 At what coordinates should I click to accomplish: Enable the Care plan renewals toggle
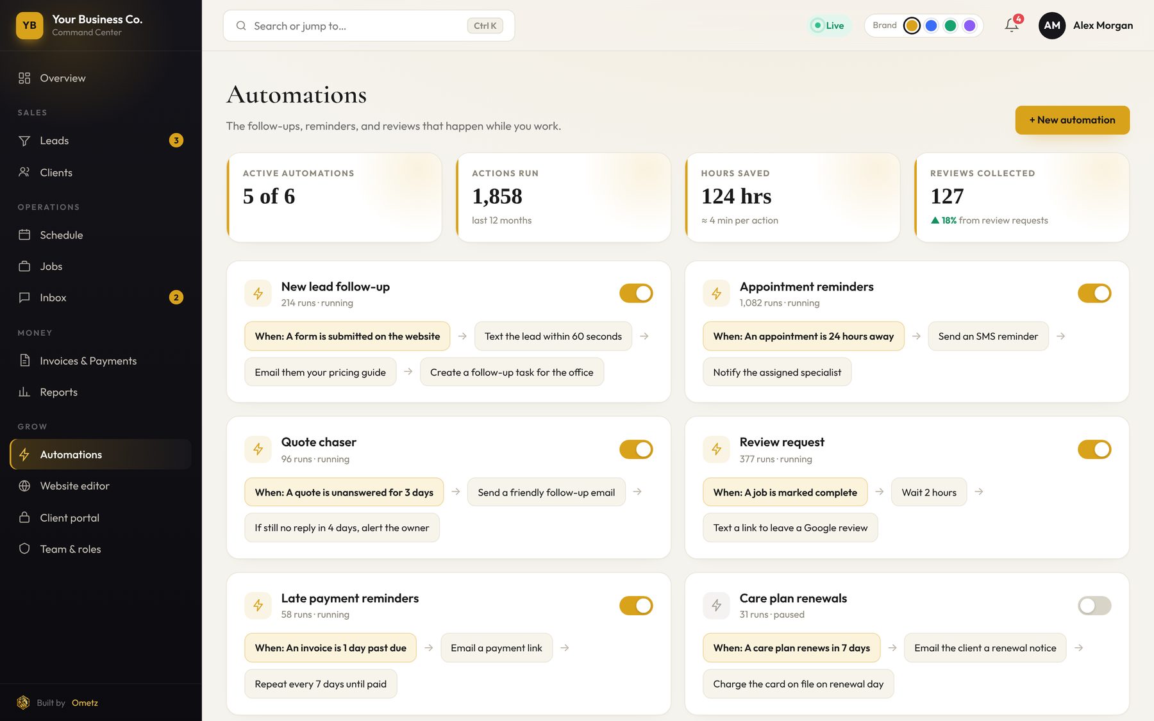[1094, 606]
